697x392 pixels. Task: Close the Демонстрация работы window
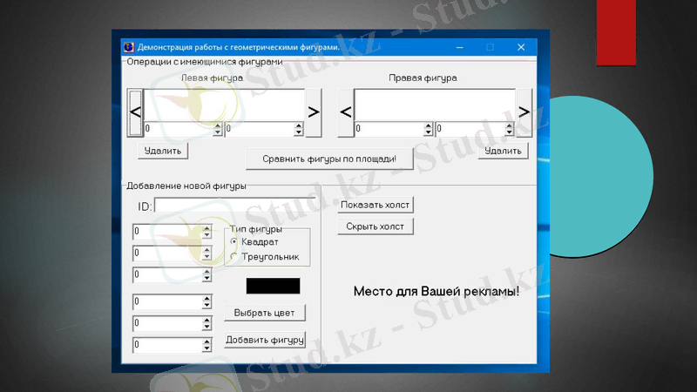point(521,47)
